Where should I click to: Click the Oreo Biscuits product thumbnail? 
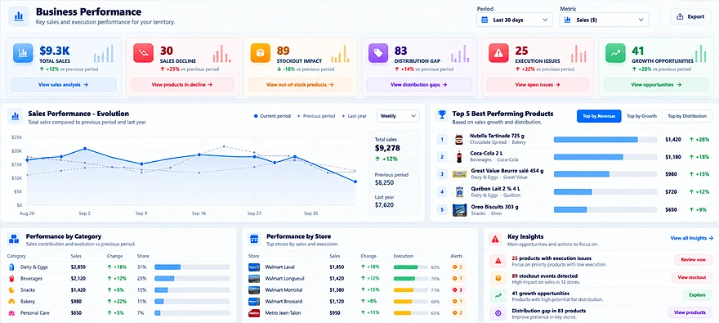pos(459,210)
